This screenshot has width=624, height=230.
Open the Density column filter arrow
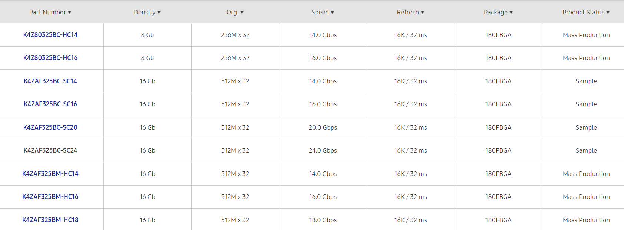(x=159, y=12)
